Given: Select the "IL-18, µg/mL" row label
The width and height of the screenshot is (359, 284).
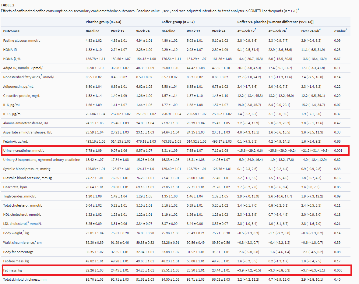Looking at the screenshot, I should (12, 114).
